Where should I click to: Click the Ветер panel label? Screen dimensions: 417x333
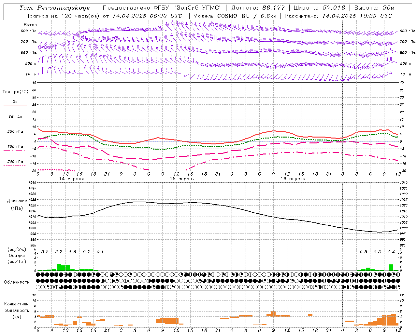click(30, 25)
